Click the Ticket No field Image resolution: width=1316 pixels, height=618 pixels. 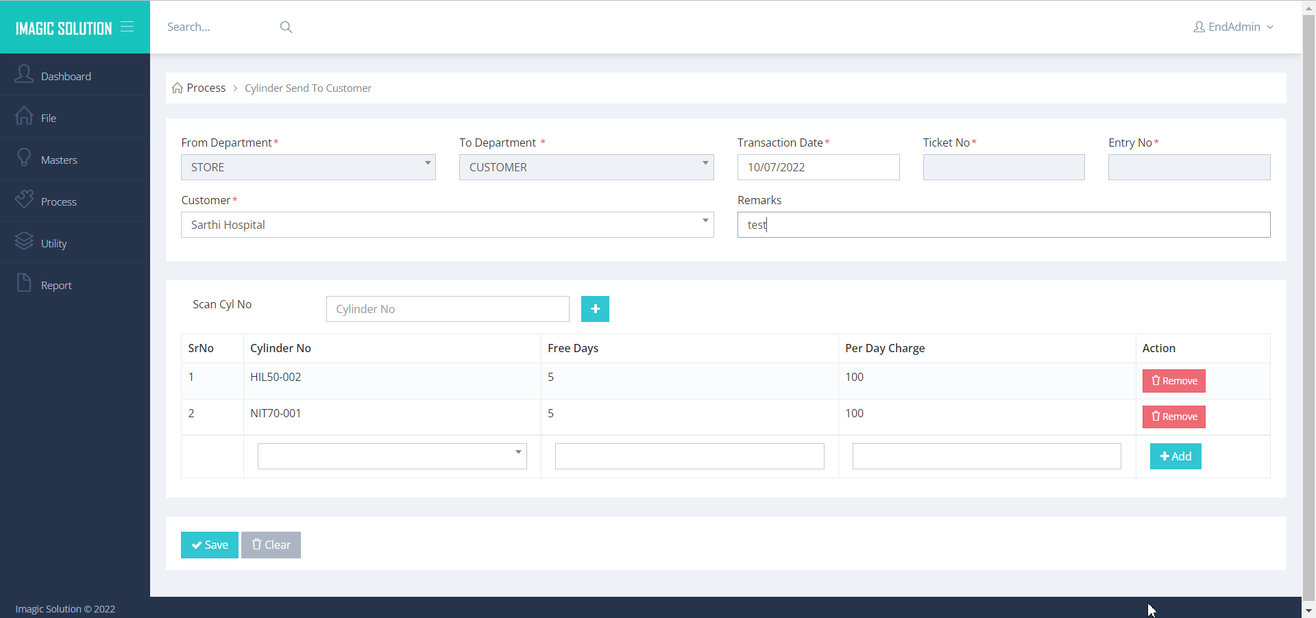click(1003, 167)
